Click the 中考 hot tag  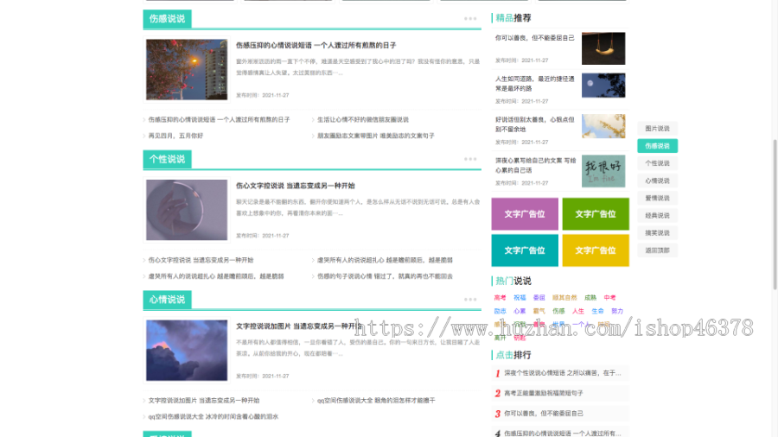point(609,298)
